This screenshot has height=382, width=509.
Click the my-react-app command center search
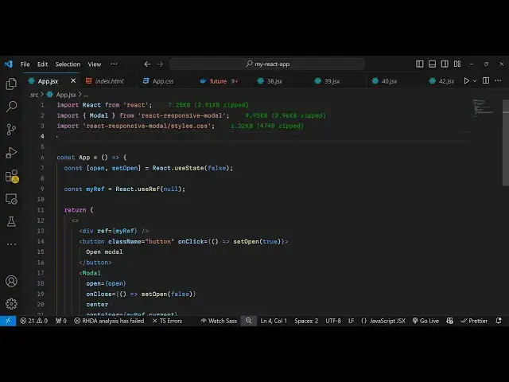pyautogui.click(x=267, y=64)
